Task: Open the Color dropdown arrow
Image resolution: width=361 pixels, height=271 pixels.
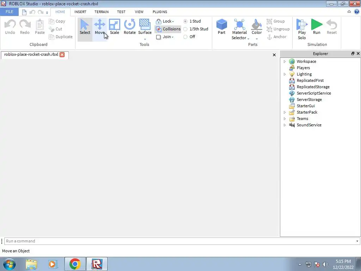Action: [257, 39]
